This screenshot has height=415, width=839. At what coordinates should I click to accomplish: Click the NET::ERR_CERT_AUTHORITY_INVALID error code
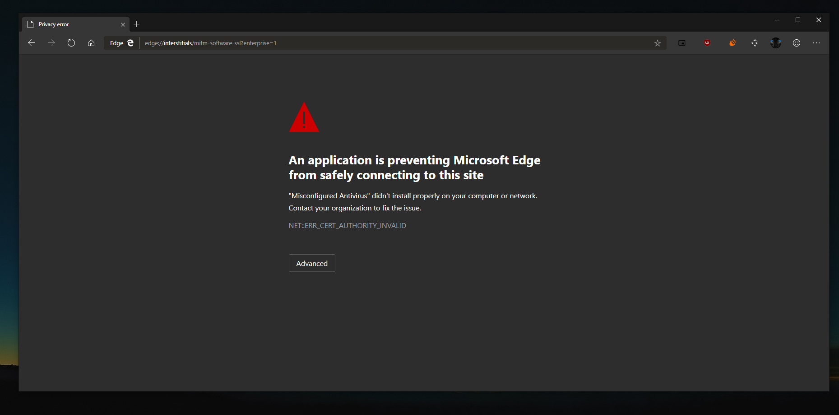(347, 225)
